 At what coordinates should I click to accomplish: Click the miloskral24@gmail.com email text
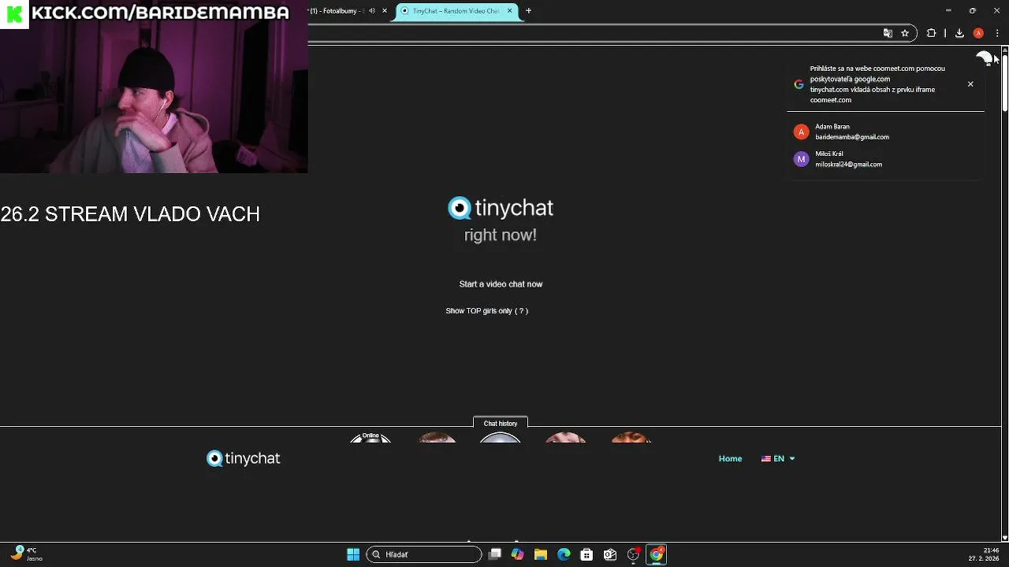pyautogui.click(x=848, y=165)
